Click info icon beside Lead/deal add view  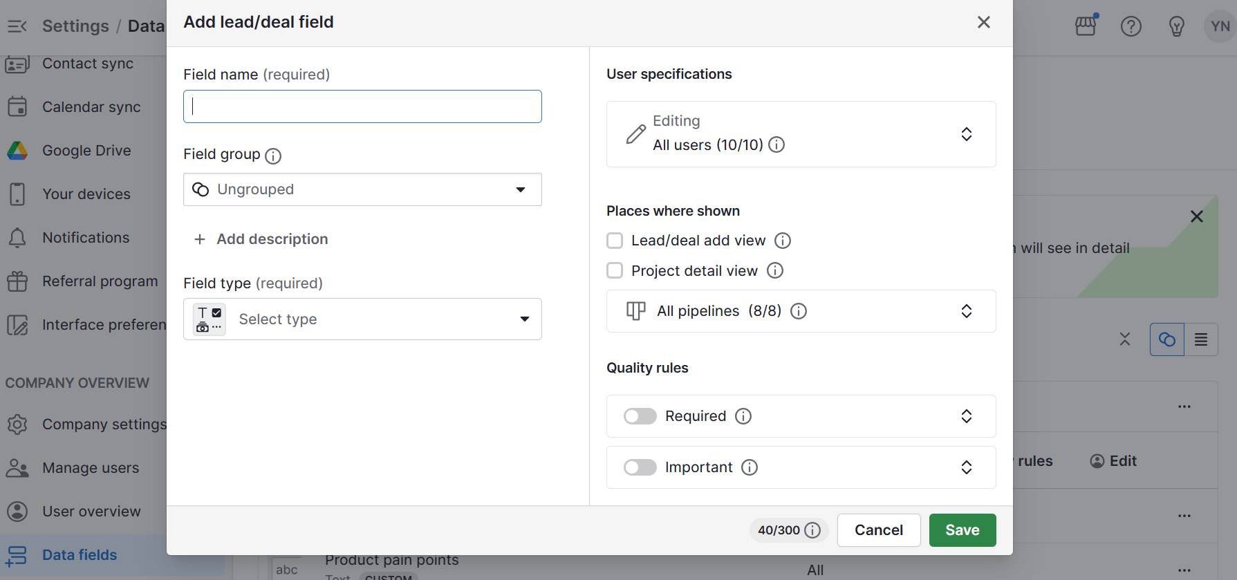(783, 241)
